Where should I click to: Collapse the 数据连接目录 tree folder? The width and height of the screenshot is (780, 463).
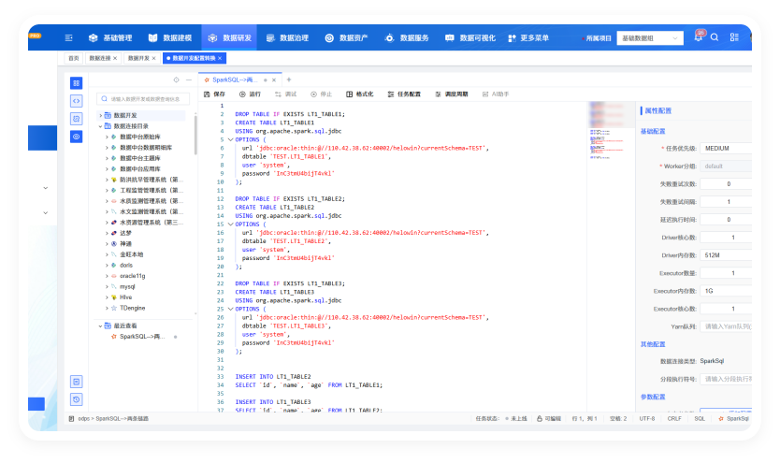click(x=100, y=126)
